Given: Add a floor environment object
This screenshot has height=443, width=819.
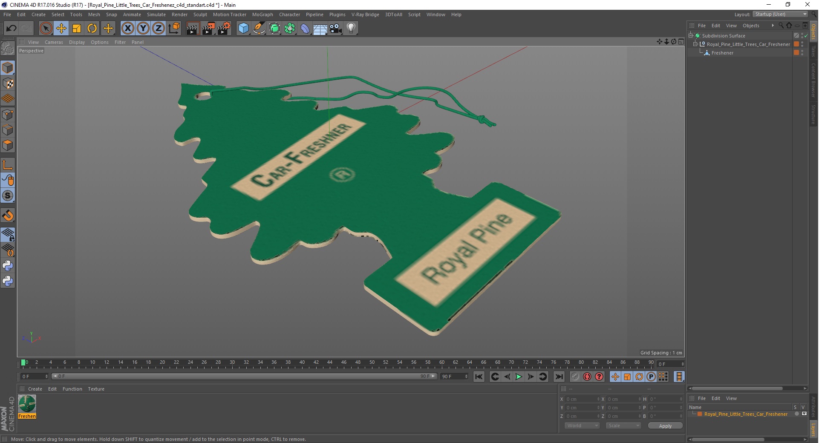Looking at the screenshot, I should (320, 29).
